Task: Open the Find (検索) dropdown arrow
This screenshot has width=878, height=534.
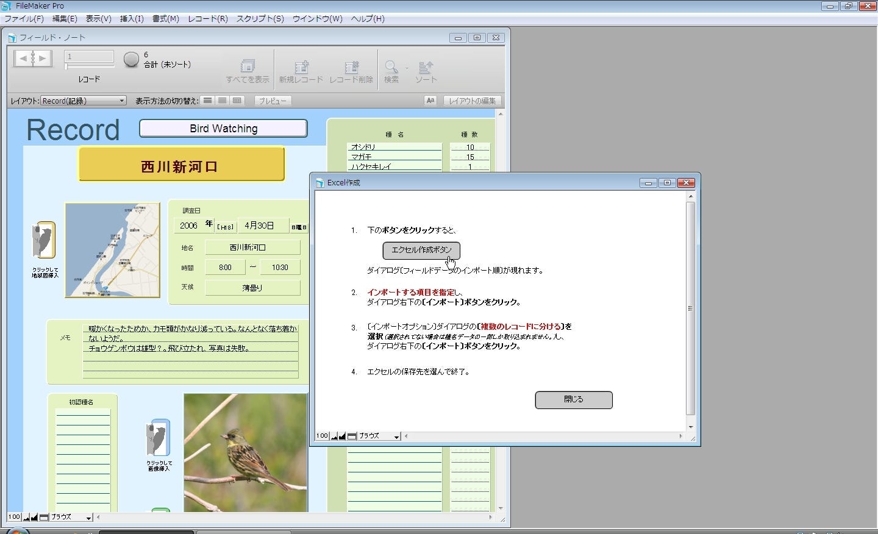Action: (407, 68)
